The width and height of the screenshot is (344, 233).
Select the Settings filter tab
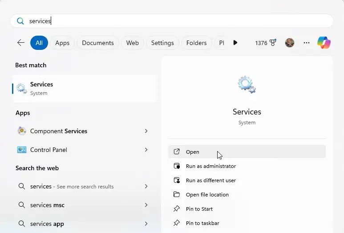pos(162,43)
